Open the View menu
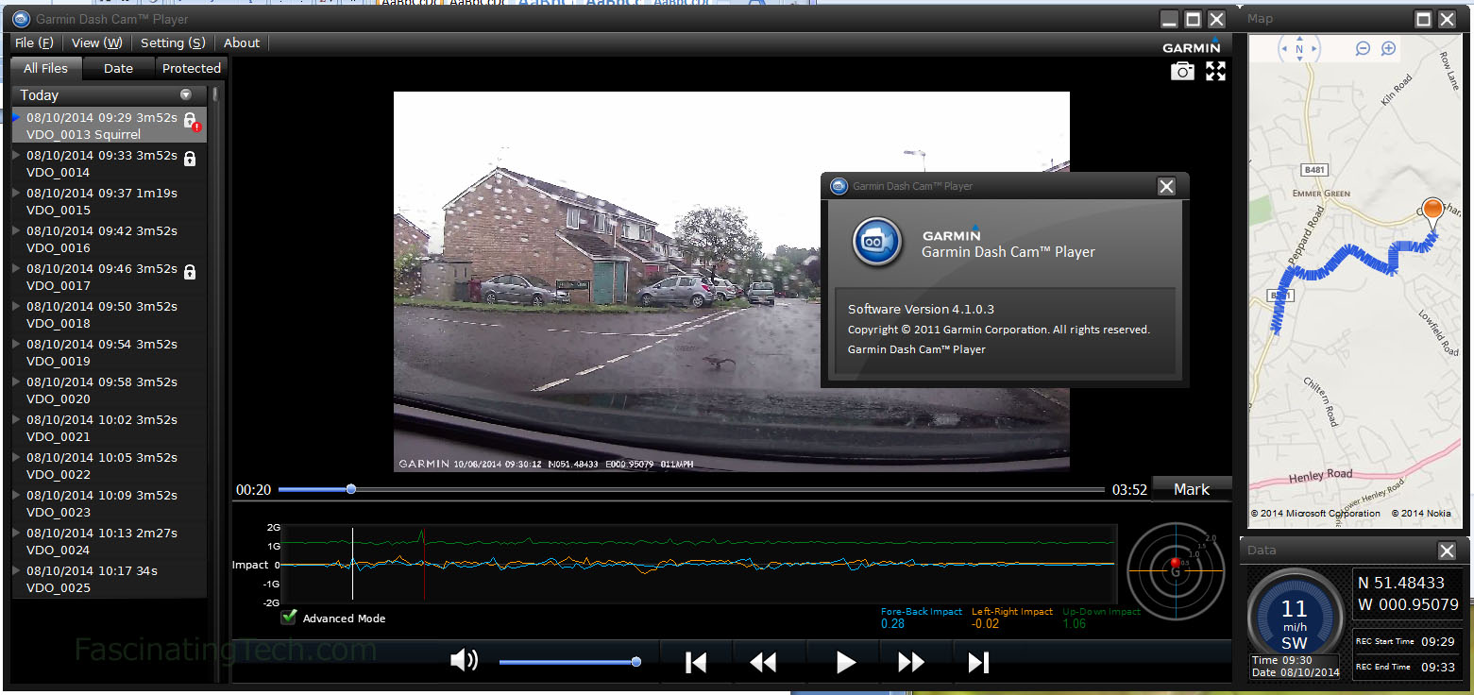This screenshot has width=1474, height=695. [97, 42]
